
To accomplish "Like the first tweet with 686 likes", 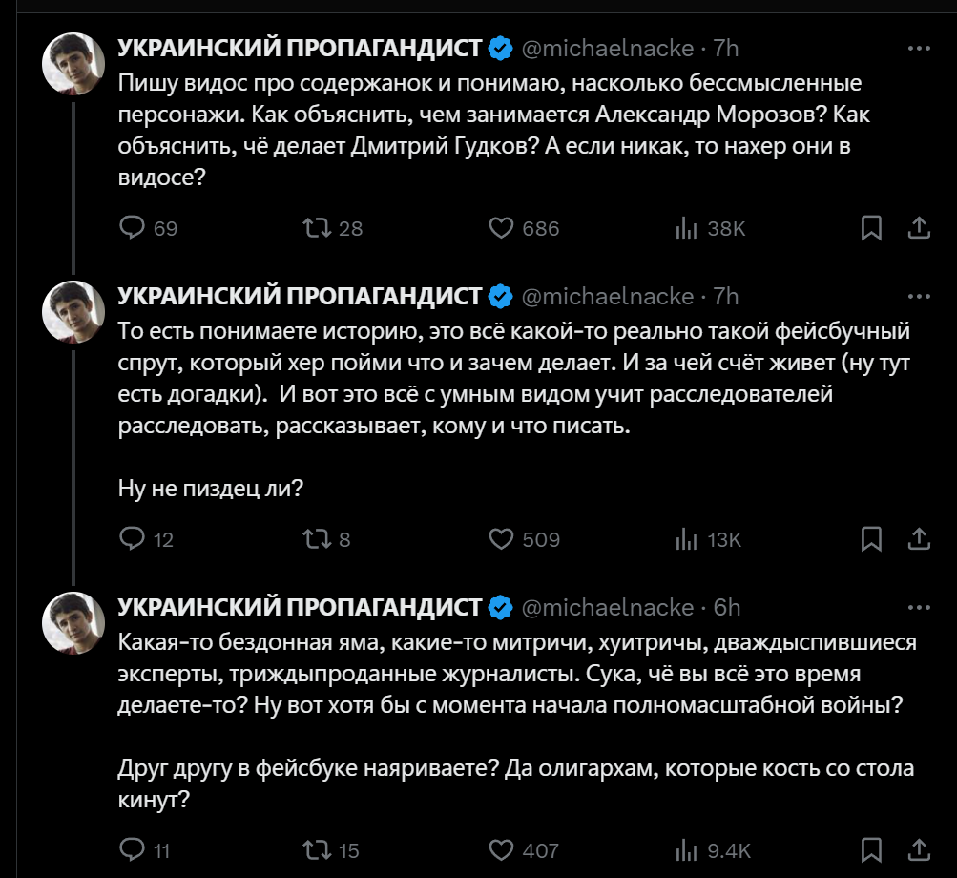I will click(x=502, y=228).
